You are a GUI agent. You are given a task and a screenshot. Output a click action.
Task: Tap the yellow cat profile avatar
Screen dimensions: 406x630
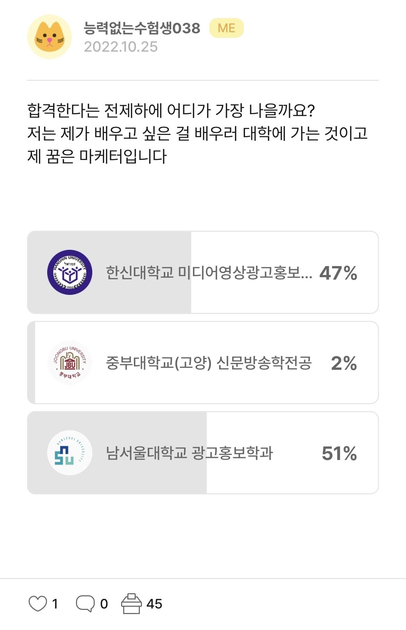pyautogui.click(x=50, y=37)
